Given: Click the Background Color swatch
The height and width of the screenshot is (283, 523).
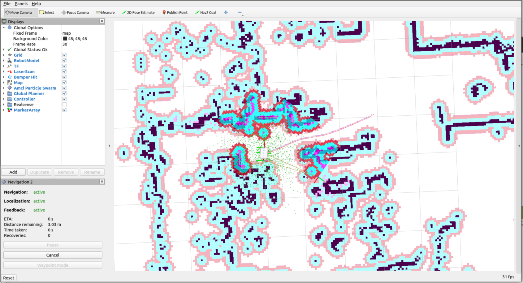Looking at the screenshot, I should [x=65, y=39].
